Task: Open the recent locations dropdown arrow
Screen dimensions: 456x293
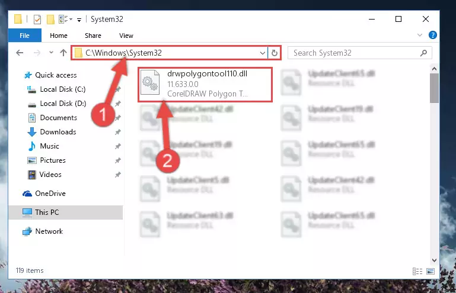Action: tap(51, 53)
